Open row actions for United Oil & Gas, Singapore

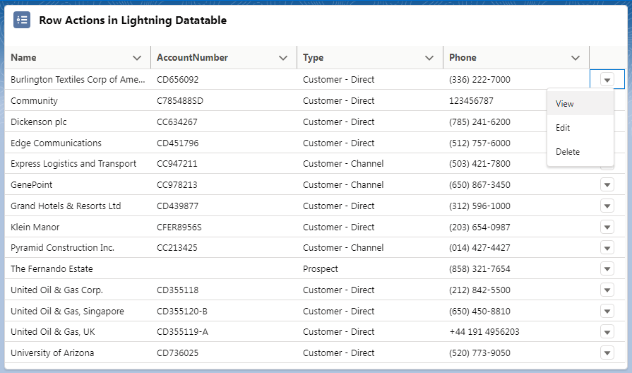click(607, 311)
